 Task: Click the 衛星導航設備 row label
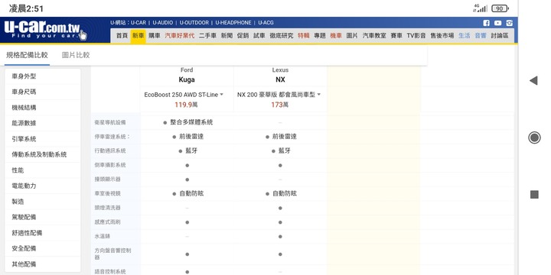(x=110, y=122)
